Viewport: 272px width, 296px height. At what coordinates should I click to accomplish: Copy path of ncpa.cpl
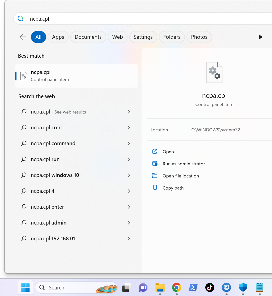coord(173,188)
